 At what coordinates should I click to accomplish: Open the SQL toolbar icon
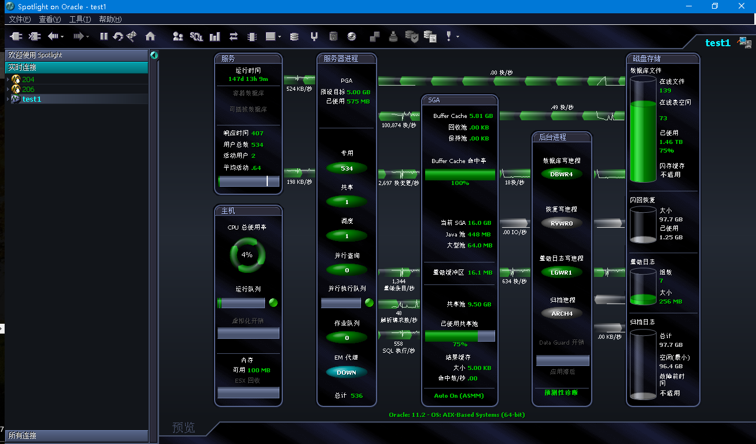(197, 36)
